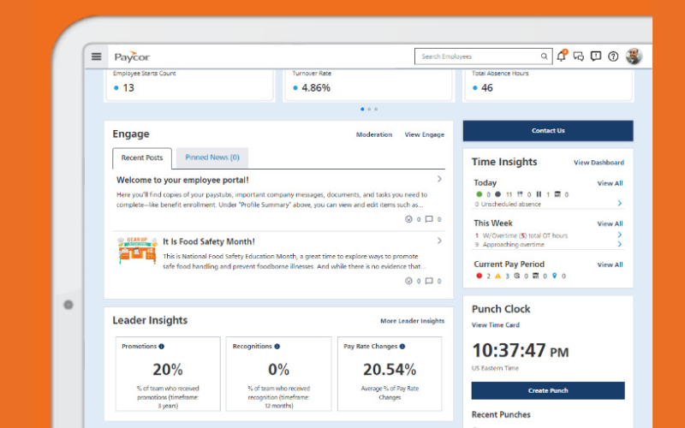Click View Engage link
685x428 pixels.
coord(424,134)
